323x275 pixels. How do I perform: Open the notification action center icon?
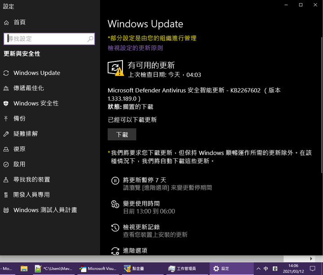click(x=313, y=269)
